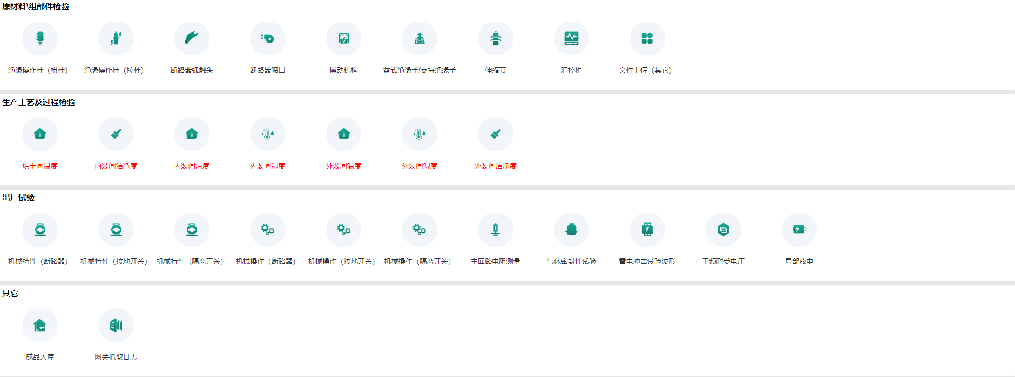Select the 内装间洁净度 brush icon
This screenshot has width=1015, height=377.
(116, 134)
